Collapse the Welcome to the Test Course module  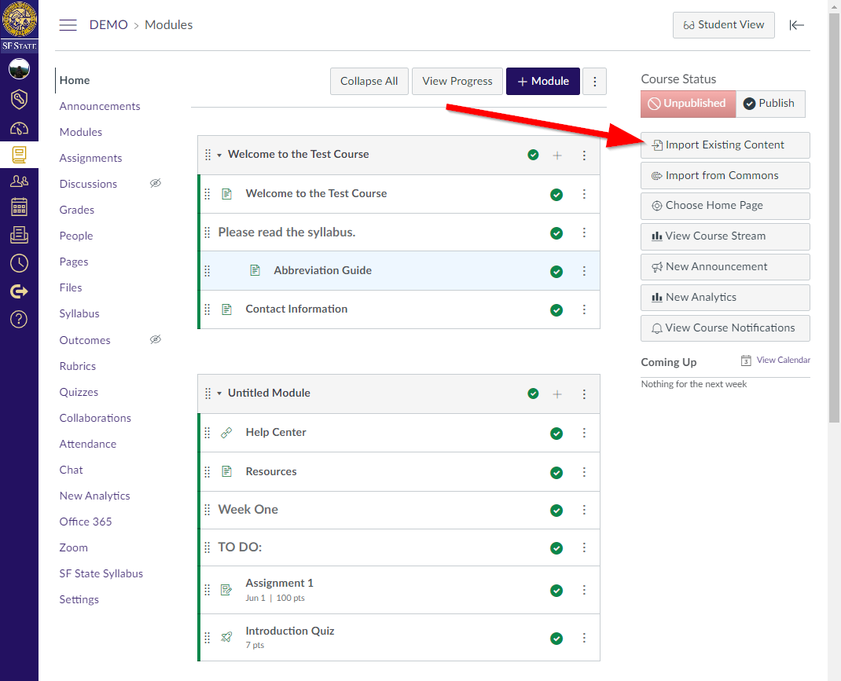pos(219,155)
